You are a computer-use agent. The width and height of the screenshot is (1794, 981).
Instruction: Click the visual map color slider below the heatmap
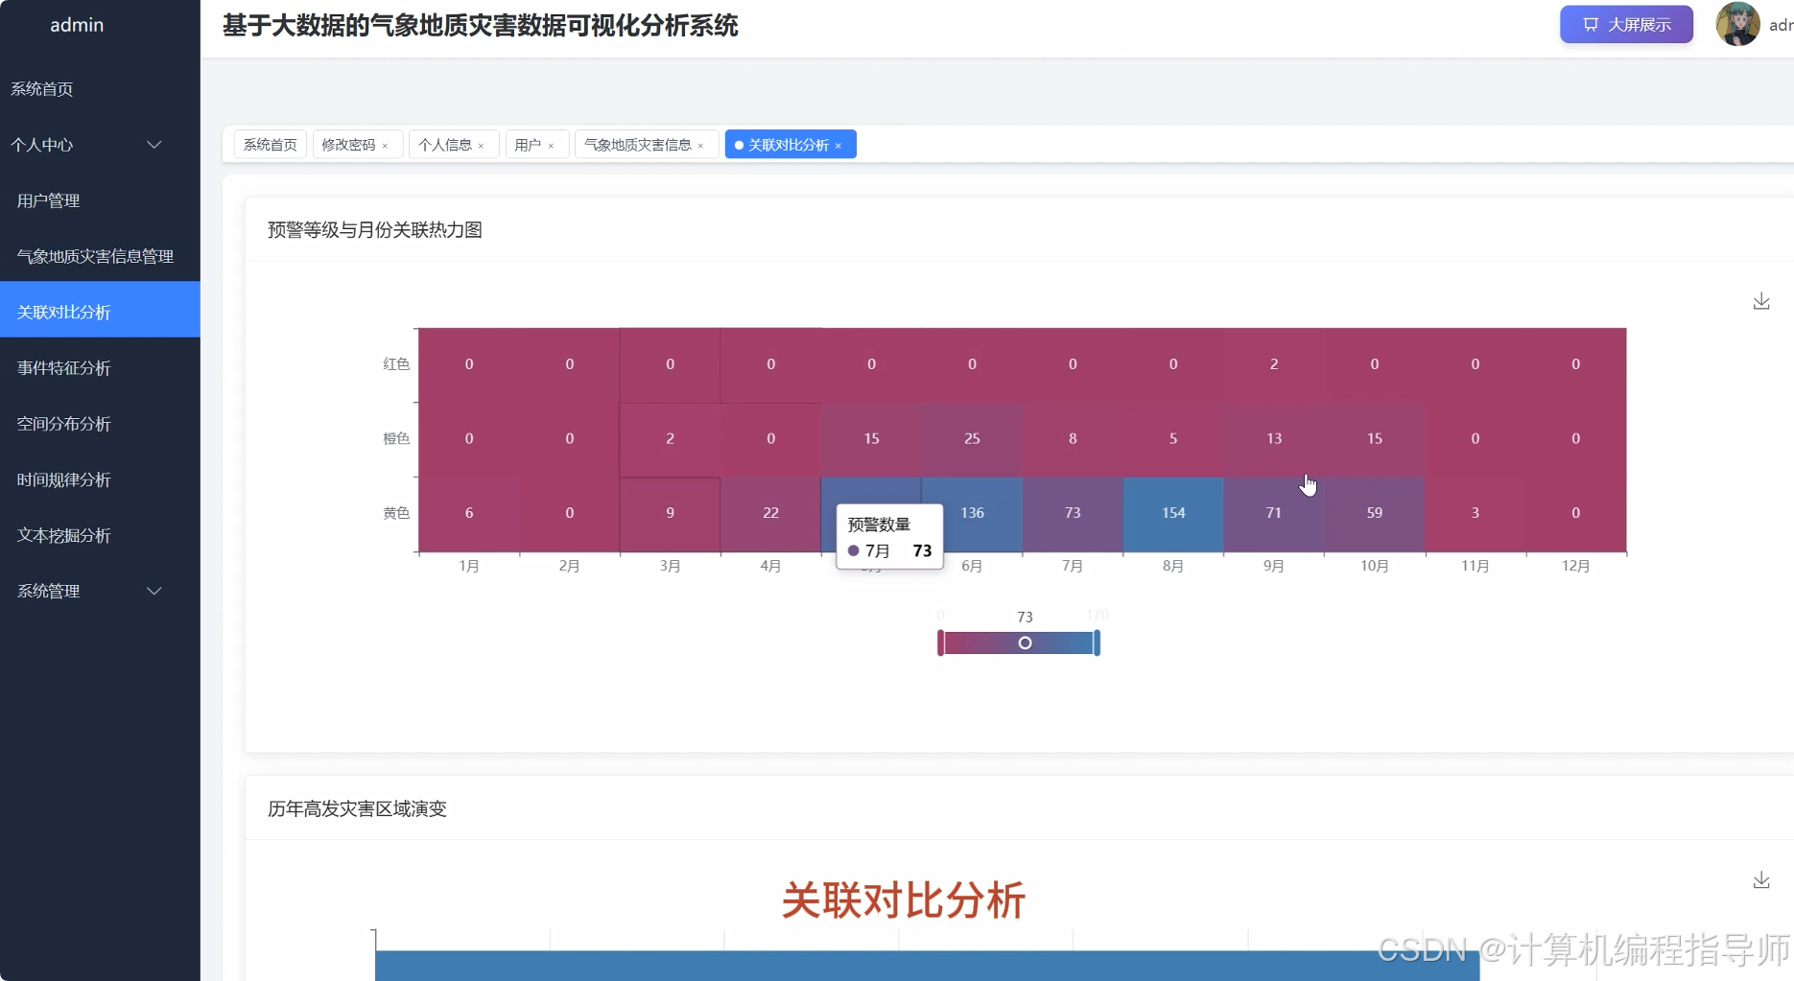1025,642
